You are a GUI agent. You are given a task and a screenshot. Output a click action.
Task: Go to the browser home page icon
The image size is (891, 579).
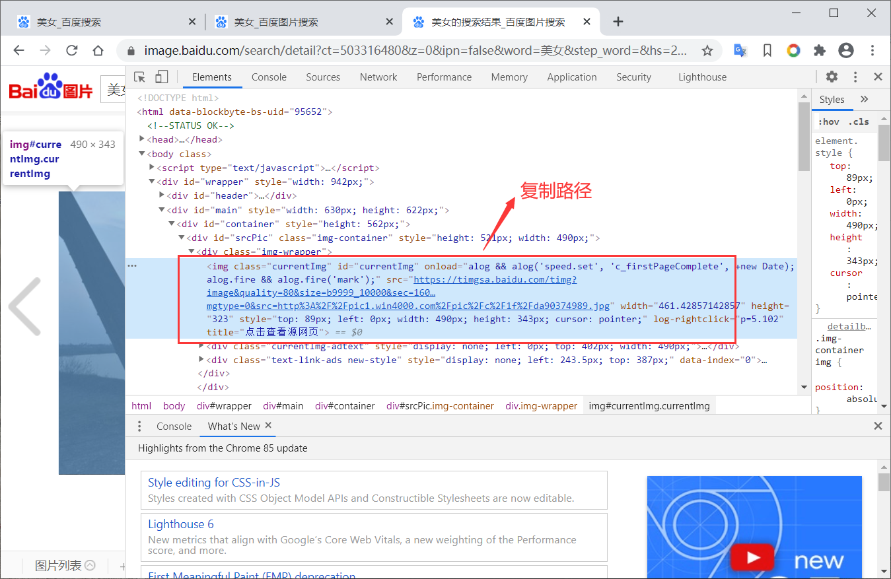click(x=98, y=50)
